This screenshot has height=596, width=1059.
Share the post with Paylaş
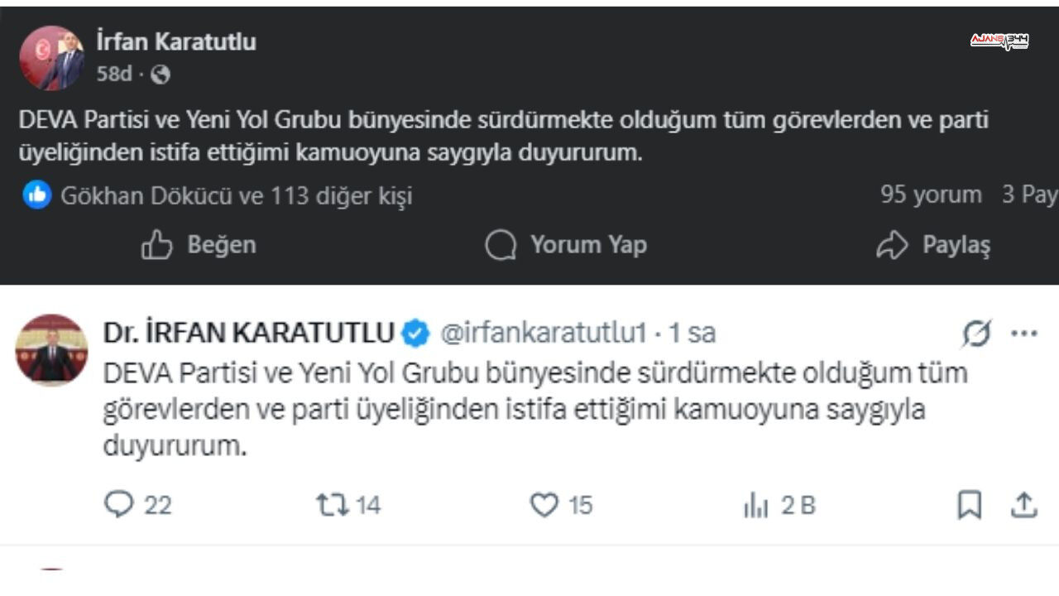click(933, 245)
